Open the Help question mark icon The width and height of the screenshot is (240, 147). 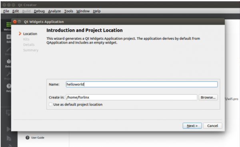point(9,86)
